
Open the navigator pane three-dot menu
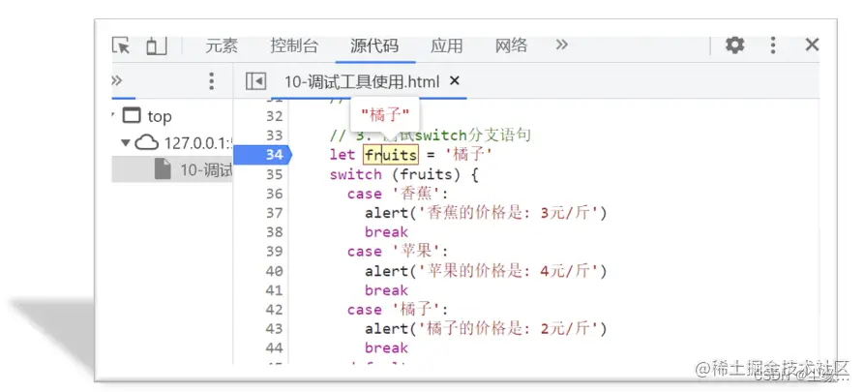click(x=211, y=81)
